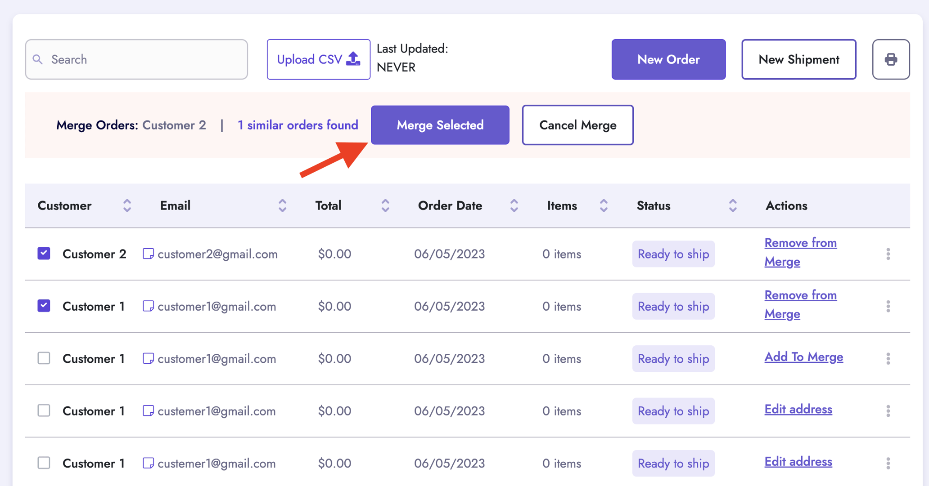Viewport: 929px width, 486px height.
Task: Cancel the merge with Cancel Merge
Action: [577, 125]
